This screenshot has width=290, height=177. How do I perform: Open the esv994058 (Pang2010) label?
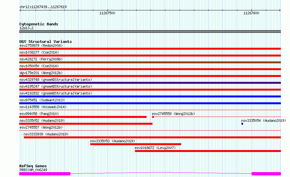point(39,114)
